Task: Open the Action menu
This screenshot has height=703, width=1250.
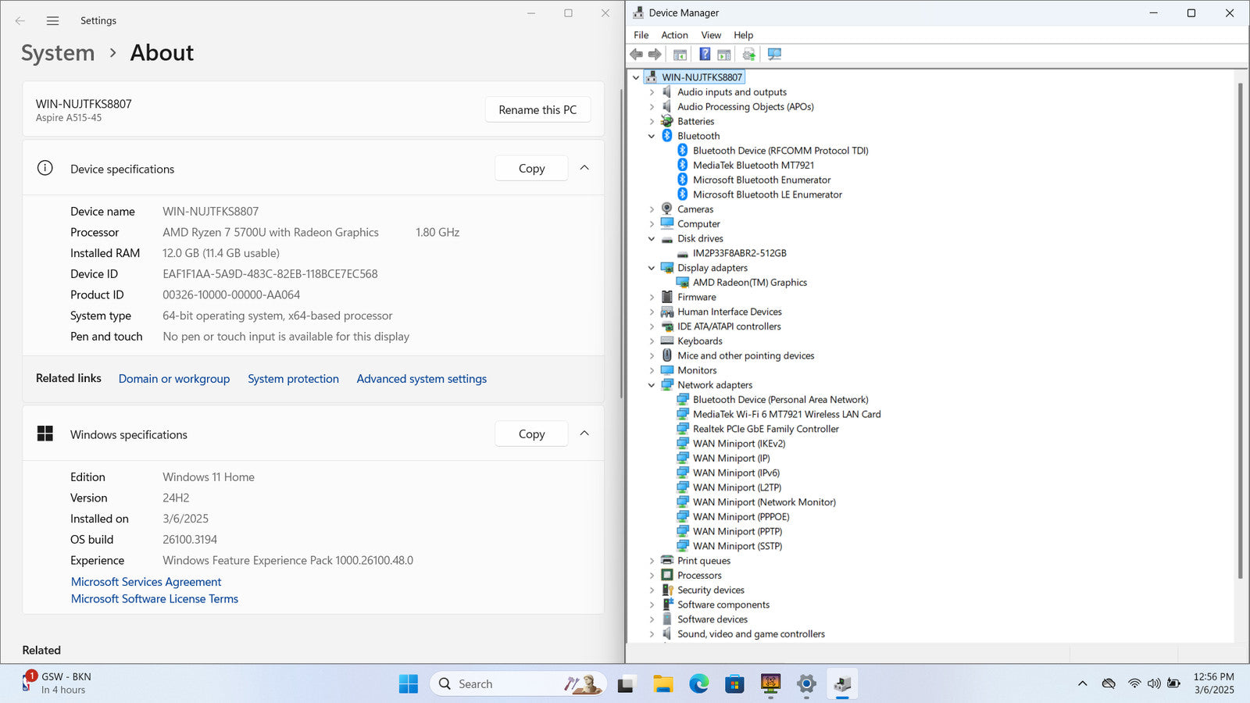Action: click(674, 35)
